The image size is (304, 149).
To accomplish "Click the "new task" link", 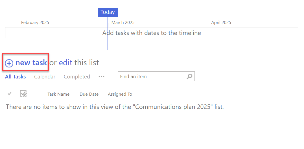I will point(31,63).
